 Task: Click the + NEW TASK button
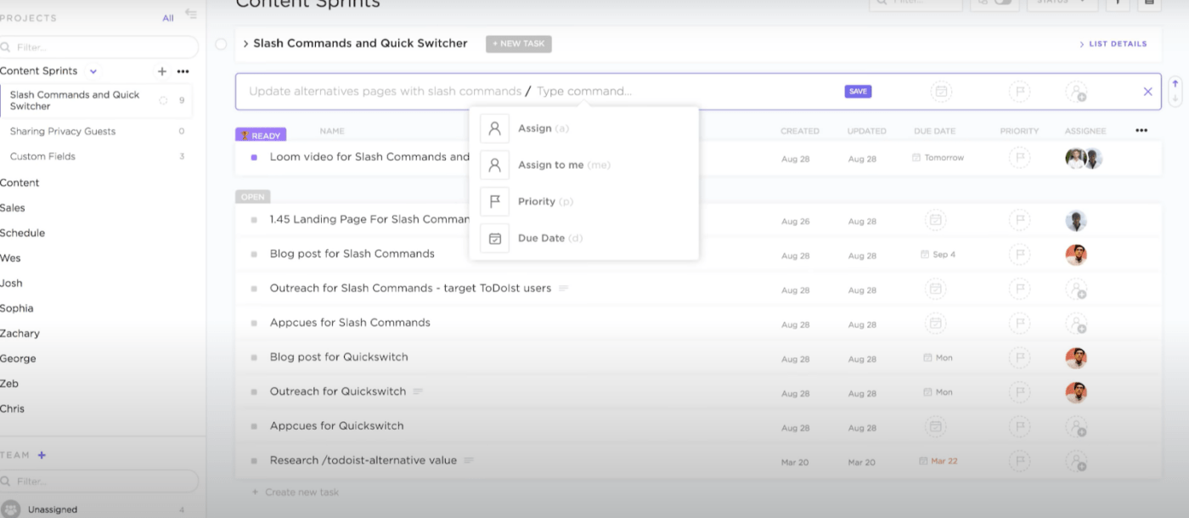tap(519, 43)
